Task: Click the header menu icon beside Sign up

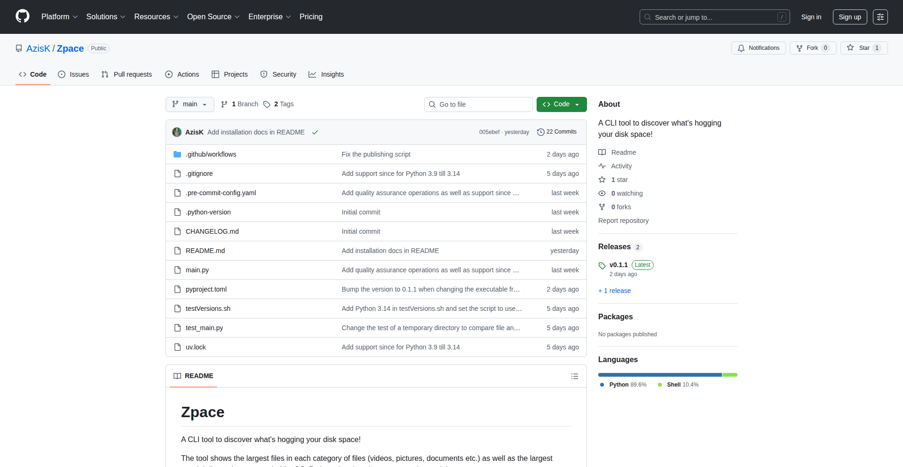Action: [x=880, y=17]
